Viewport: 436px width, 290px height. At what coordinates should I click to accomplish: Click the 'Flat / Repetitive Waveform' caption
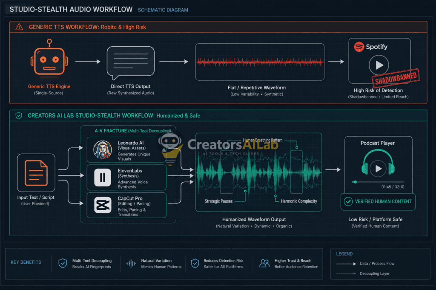[257, 87]
